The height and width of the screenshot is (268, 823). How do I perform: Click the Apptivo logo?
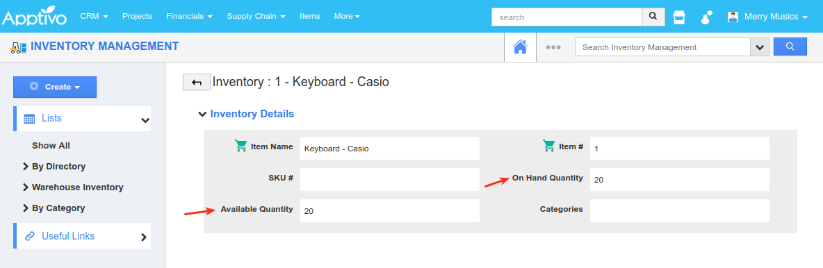(34, 16)
